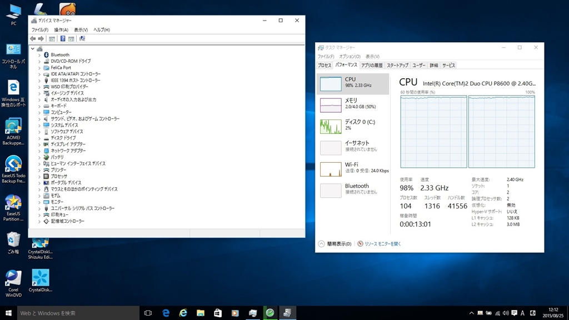Open the AOMEI Backupper desktop icon

pyautogui.click(x=13, y=131)
